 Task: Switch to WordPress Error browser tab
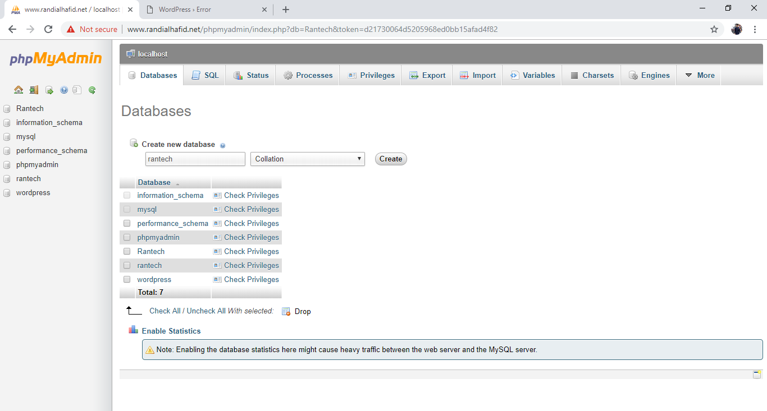click(205, 10)
